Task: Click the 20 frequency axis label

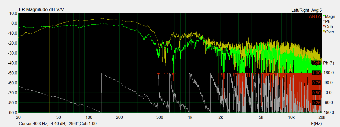Action: [x=19, y=117]
